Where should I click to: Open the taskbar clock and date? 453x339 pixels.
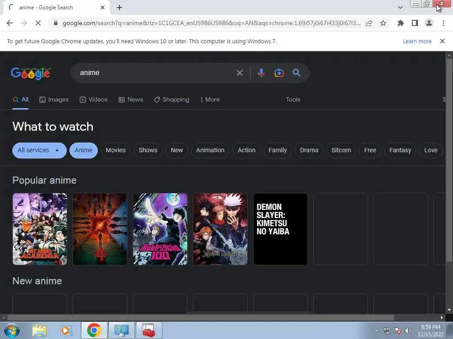[430, 331]
